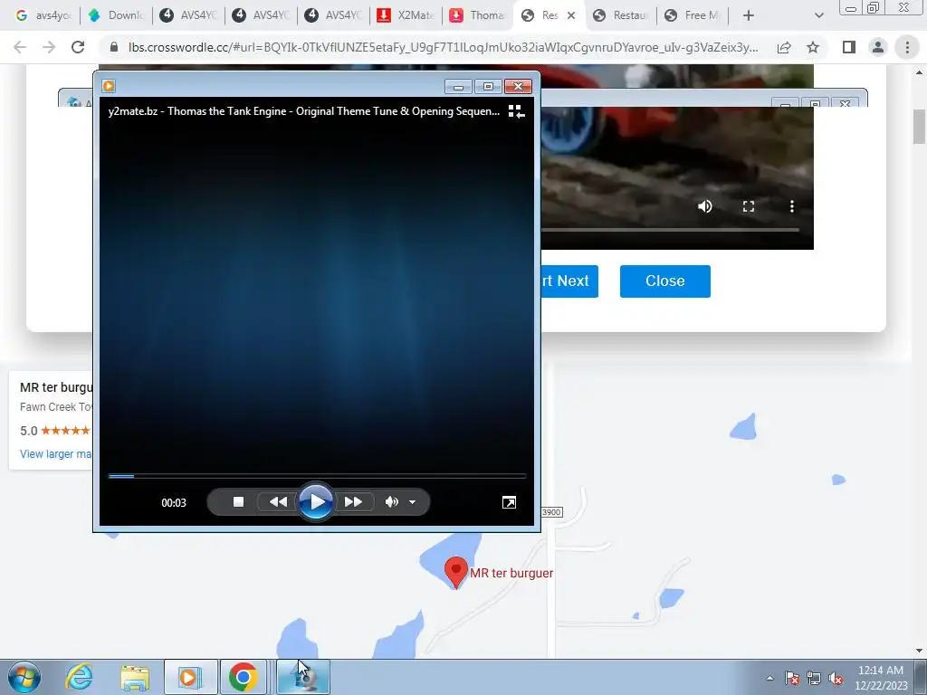Share this page icon in Chrome
This screenshot has width=927, height=695.
784,47
